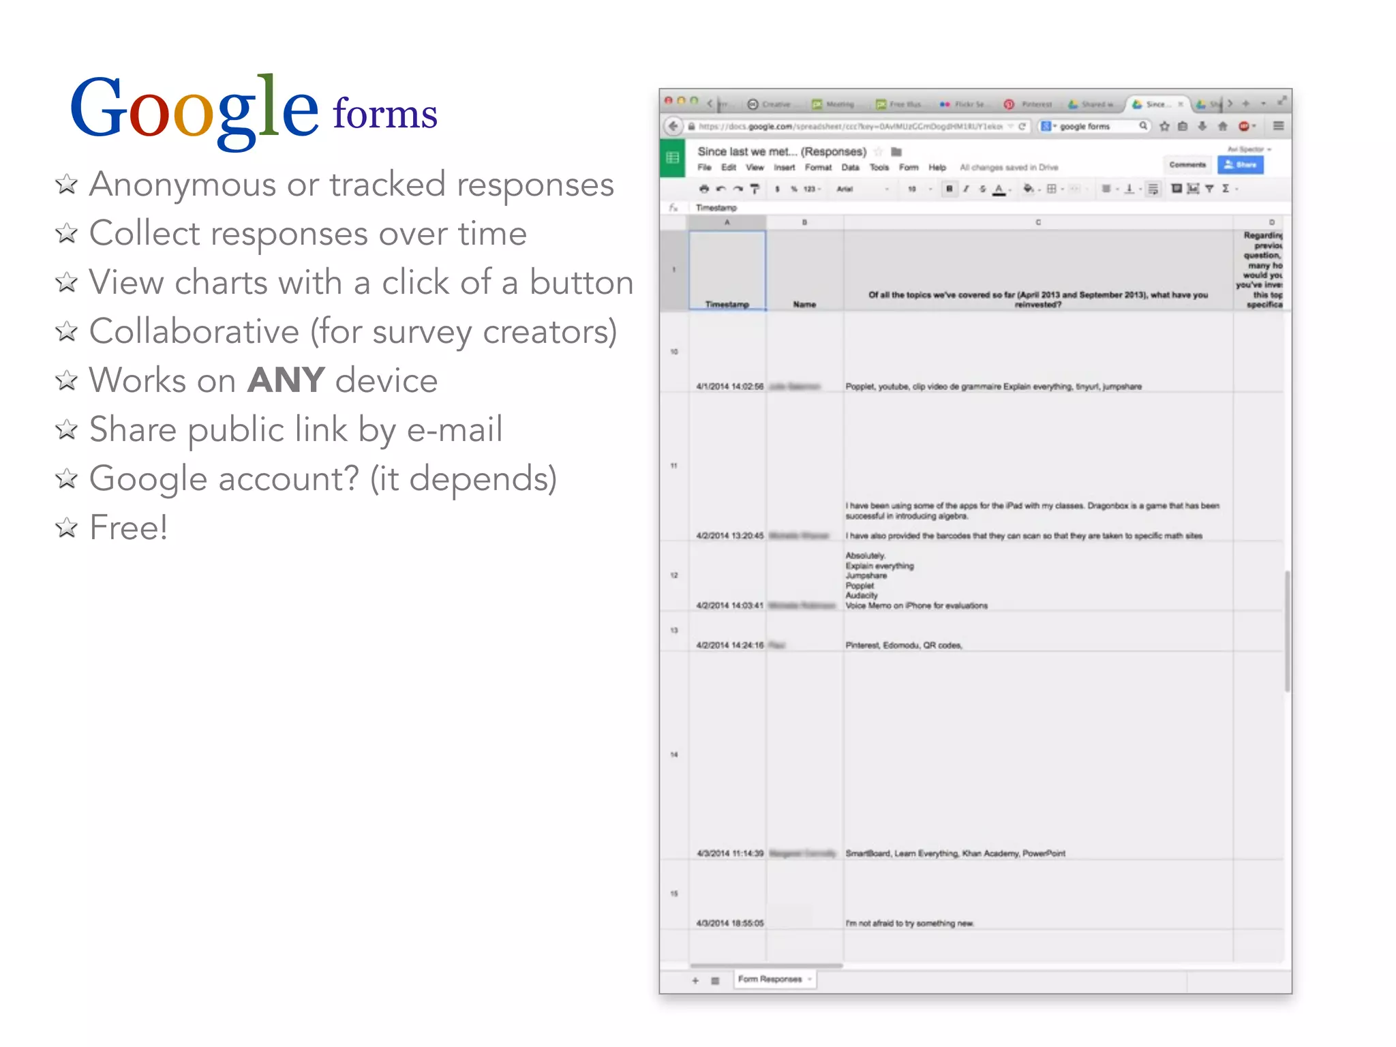Viewport: 1396px width, 1047px height.
Task: Click the Comments button
Action: point(1187,165)
